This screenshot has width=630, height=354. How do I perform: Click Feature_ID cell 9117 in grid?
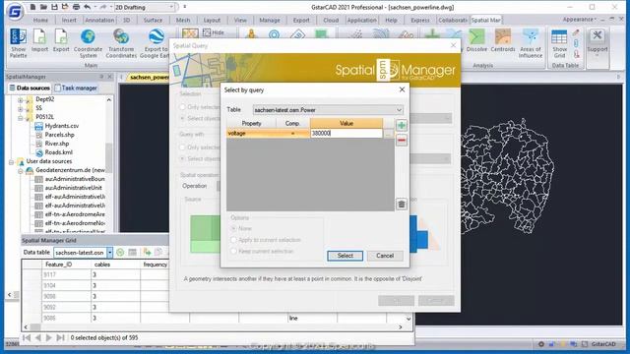pyautogui.click(x=66, y=274)
